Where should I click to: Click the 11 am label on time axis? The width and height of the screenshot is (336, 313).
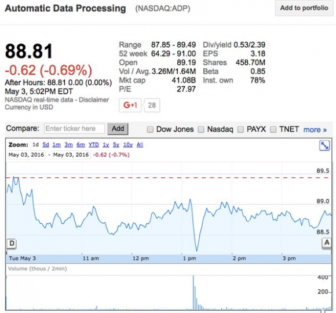click(91, 259)
